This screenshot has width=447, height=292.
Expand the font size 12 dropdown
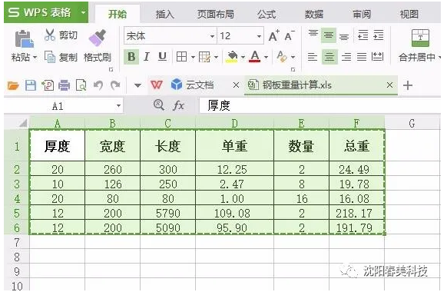click(259, 36)
